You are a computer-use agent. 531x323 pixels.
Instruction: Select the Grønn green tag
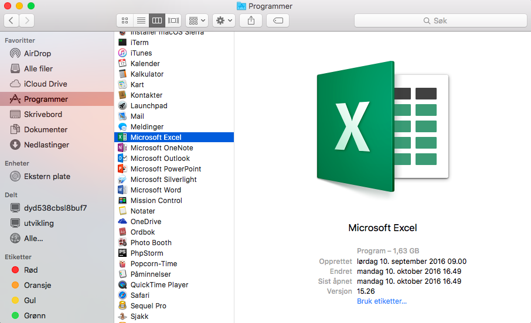[x=57, y=315]
